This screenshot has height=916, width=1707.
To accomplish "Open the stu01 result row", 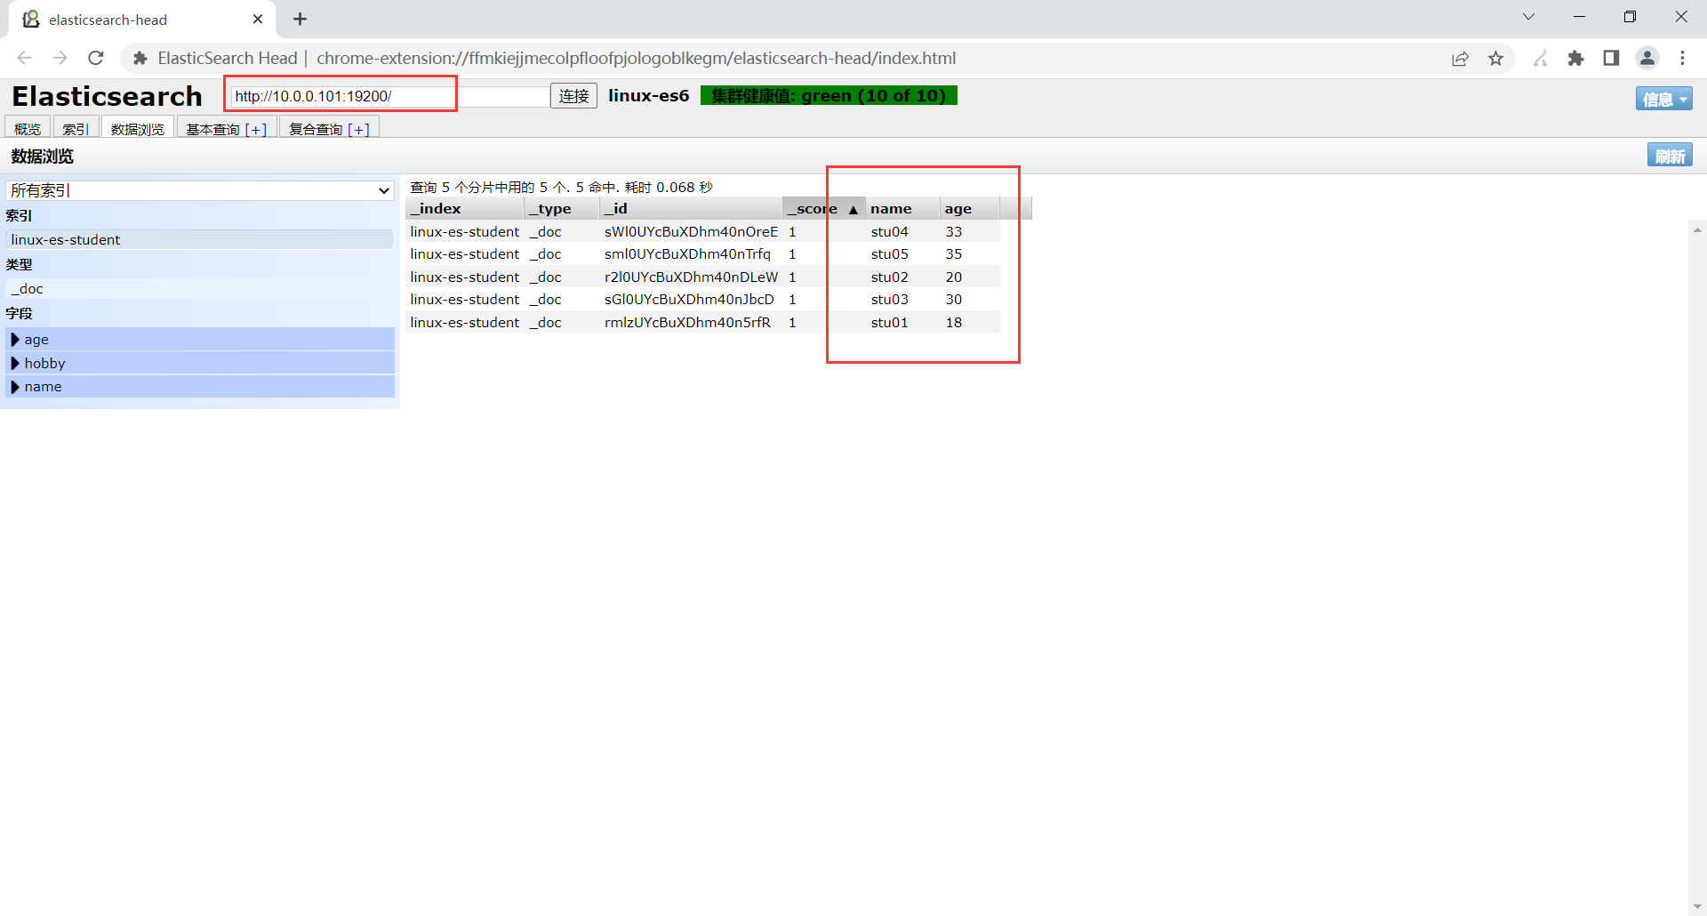I will 703,322.
